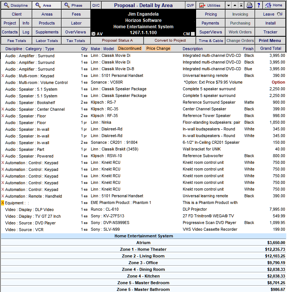Show Fee Totals
This screenshot has height=292, width=287.
pos(17,40)
